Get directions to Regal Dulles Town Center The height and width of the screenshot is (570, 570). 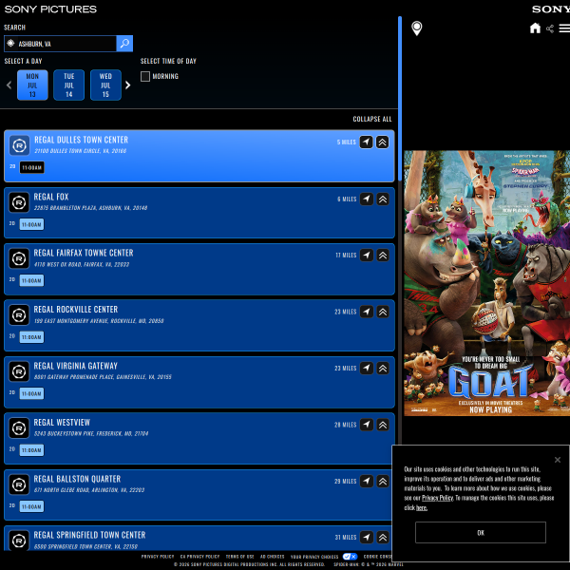coord(366,142)
